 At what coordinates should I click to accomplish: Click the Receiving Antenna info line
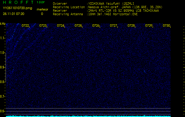tap(95, 14)
